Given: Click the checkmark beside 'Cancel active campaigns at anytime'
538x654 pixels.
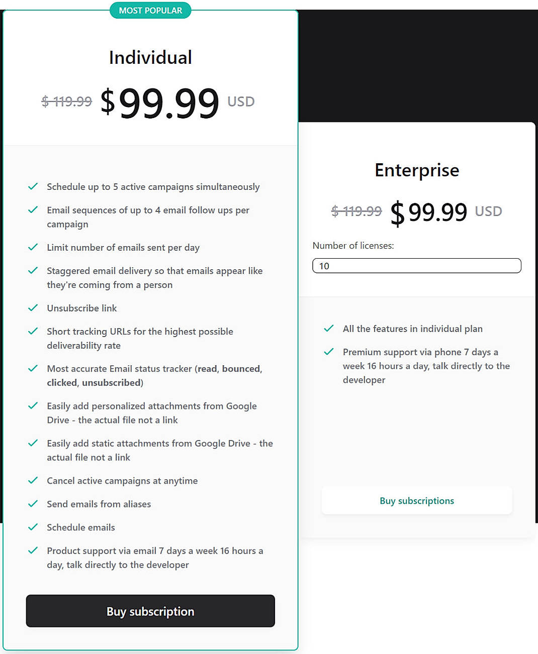Looking at the screenshot, I should click(33, 481).
